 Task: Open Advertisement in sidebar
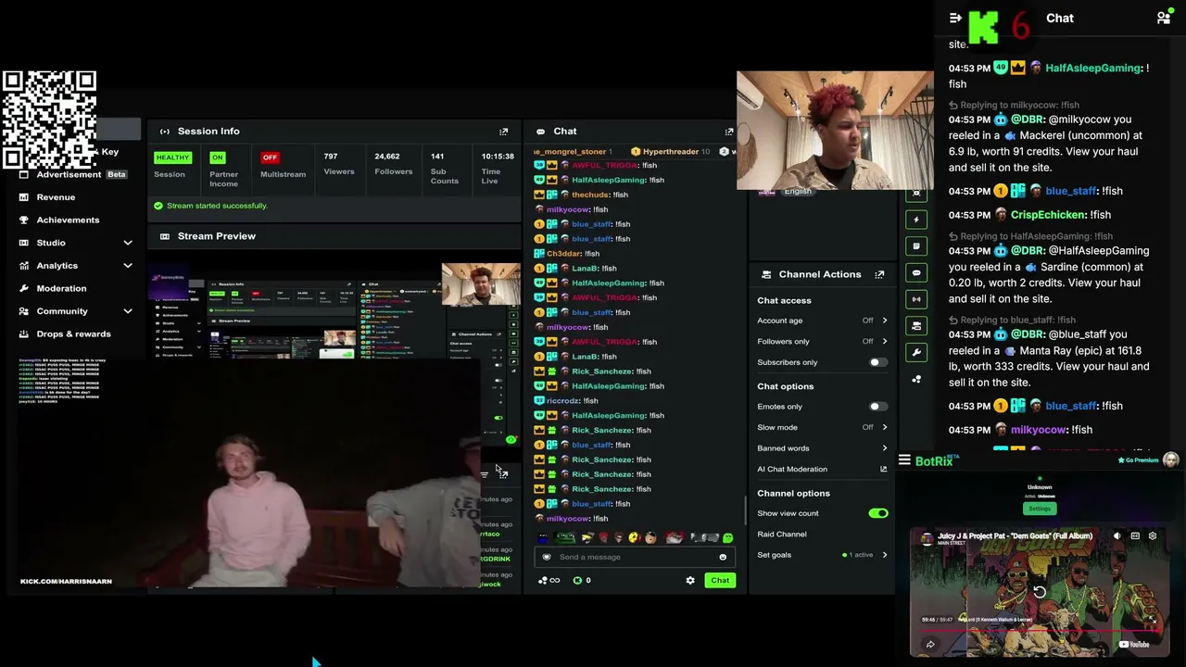point(69,175)
